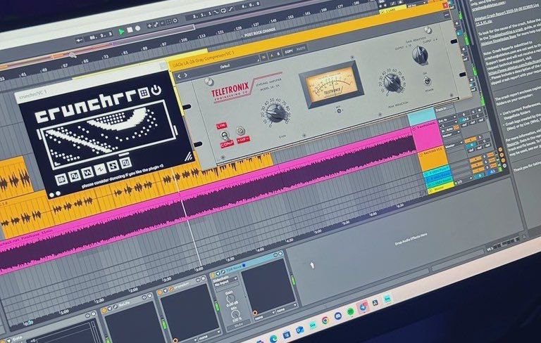Click the Gain Reduction meter selector knob
This screenshot has height=343, width=541.
(421, 55)
